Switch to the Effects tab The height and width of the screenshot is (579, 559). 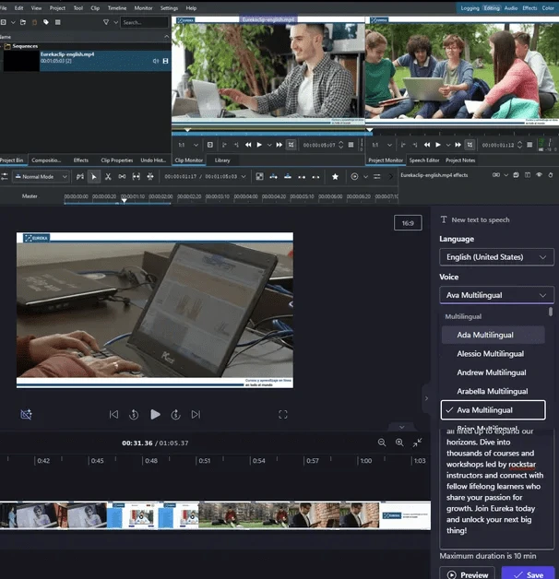(81, 160)
